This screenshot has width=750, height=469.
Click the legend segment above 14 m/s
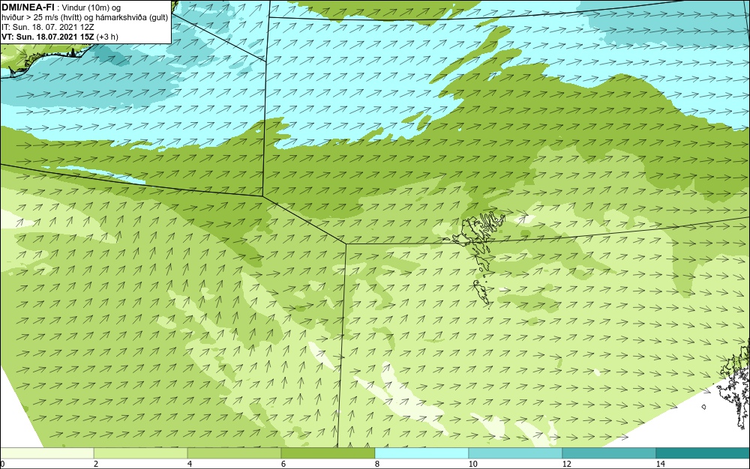click(703, 453)
